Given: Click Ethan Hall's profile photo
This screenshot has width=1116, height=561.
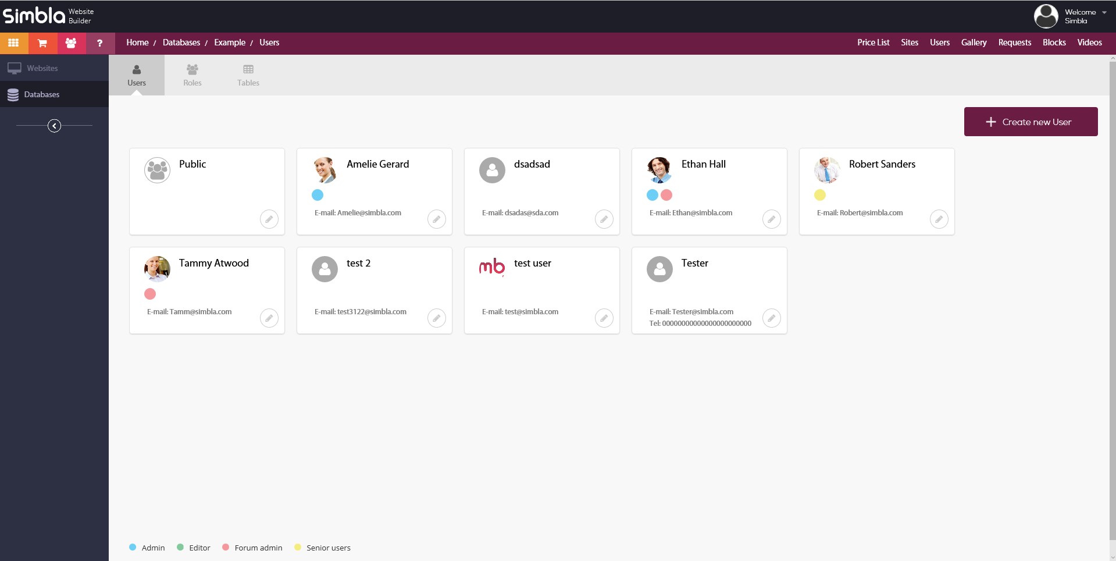Looking at the screenshot, I should coord(659,170).
